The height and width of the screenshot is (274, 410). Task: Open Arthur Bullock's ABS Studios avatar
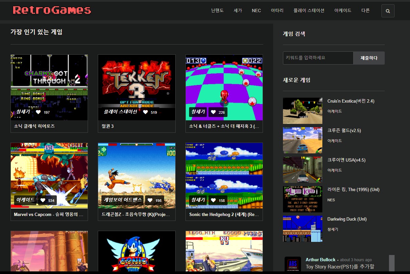(x=292, y=264)
